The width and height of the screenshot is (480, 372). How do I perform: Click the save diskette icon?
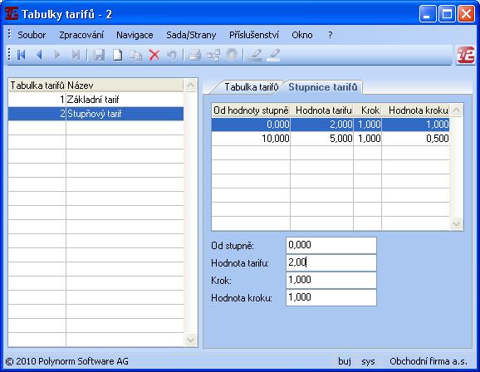(99, 55)
